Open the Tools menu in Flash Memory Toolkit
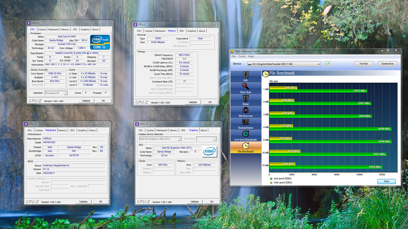Viewport: 408px width, 229px height. (x=242, y=56)
